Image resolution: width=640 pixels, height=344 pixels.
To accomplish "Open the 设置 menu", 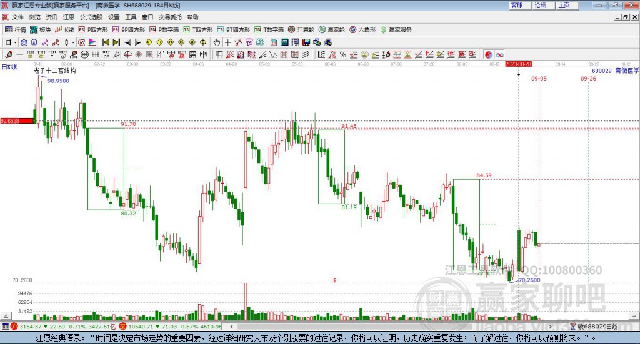I will click(x=114, y=17).
